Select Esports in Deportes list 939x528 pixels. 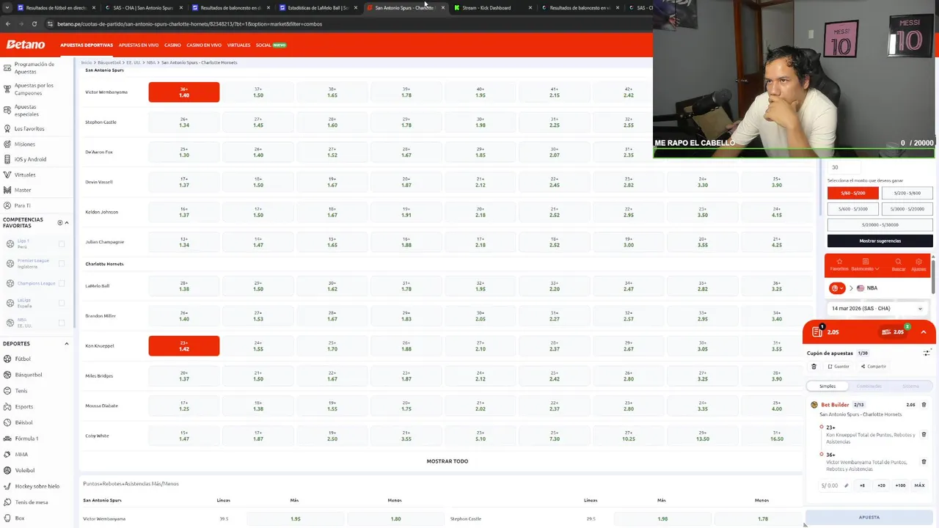coord(23,406)
